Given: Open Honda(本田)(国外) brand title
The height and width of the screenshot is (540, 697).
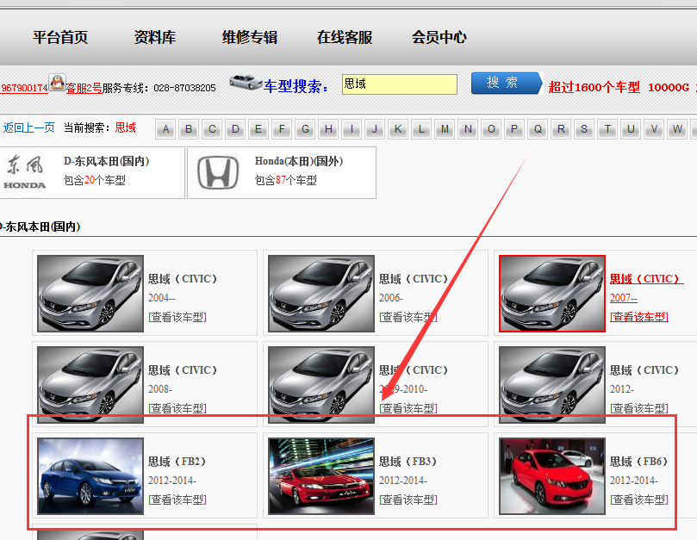Looking at the screenshot, I should pos(299,161).
